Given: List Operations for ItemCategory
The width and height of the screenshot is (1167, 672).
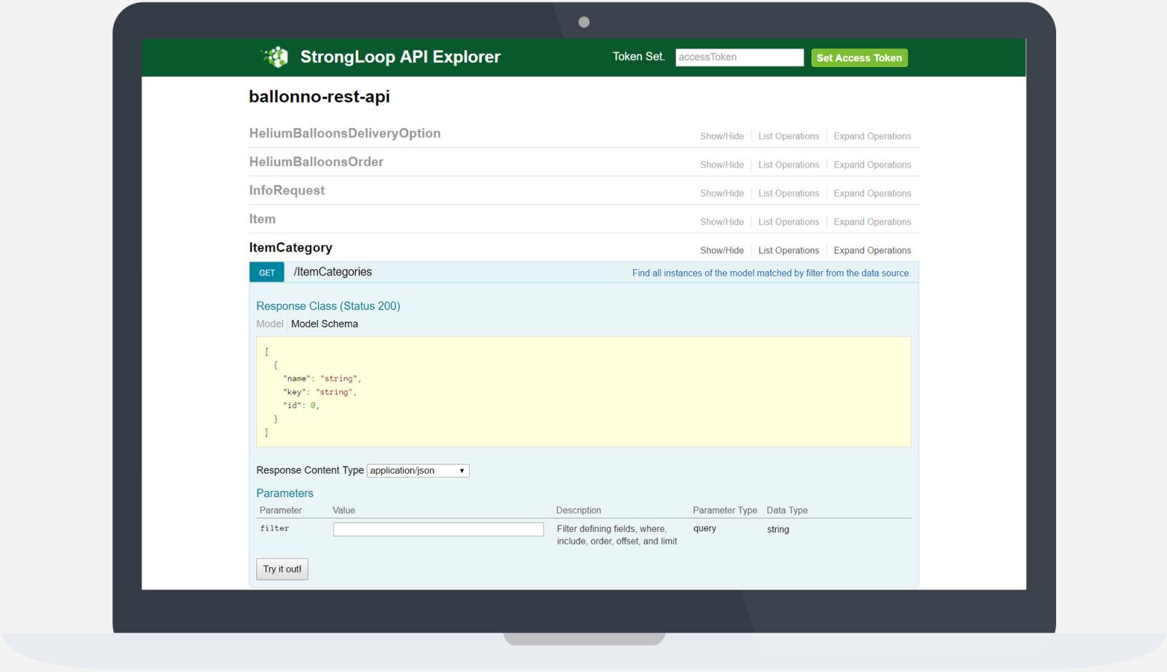Looking at the screenshot, I should tap(788, 250).
